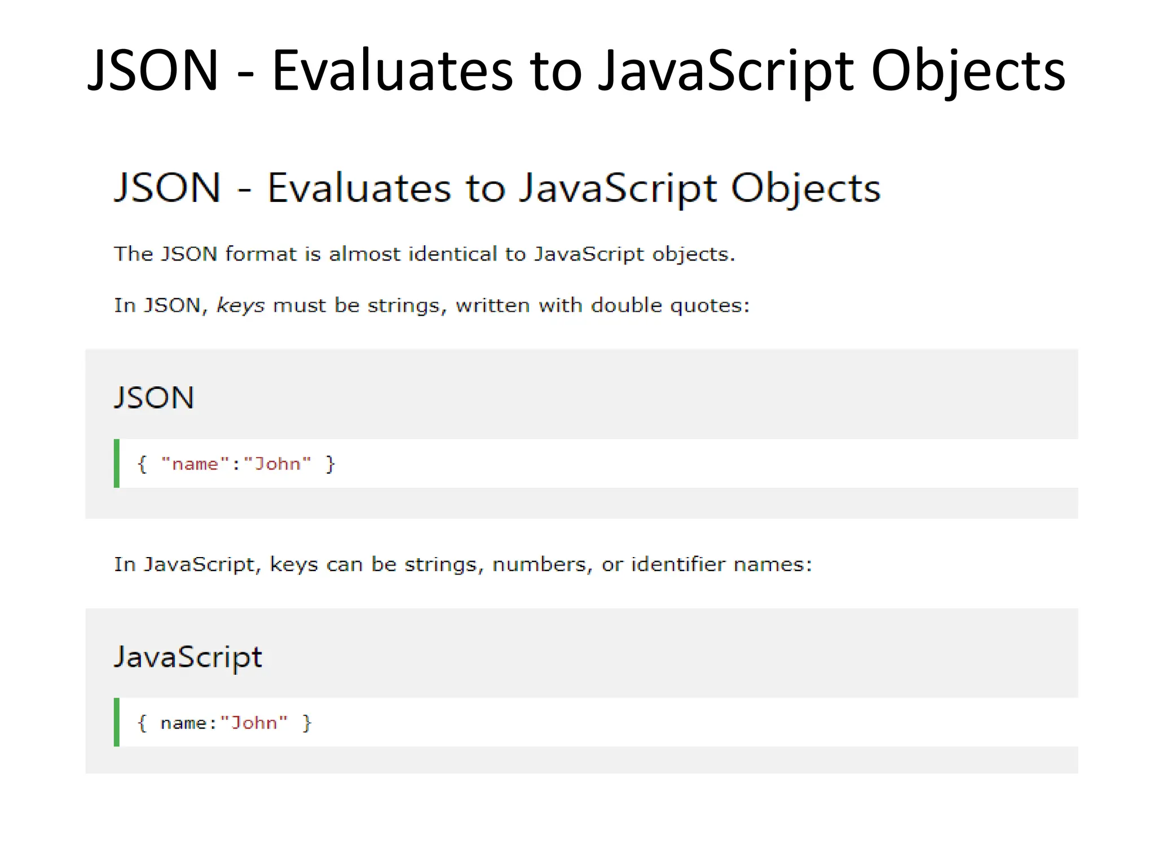Select the inner heading 'JSON - Evaluates to JavaScript Objects'
The height and width of the screenshot is (866, 1155).
[497, 188]
